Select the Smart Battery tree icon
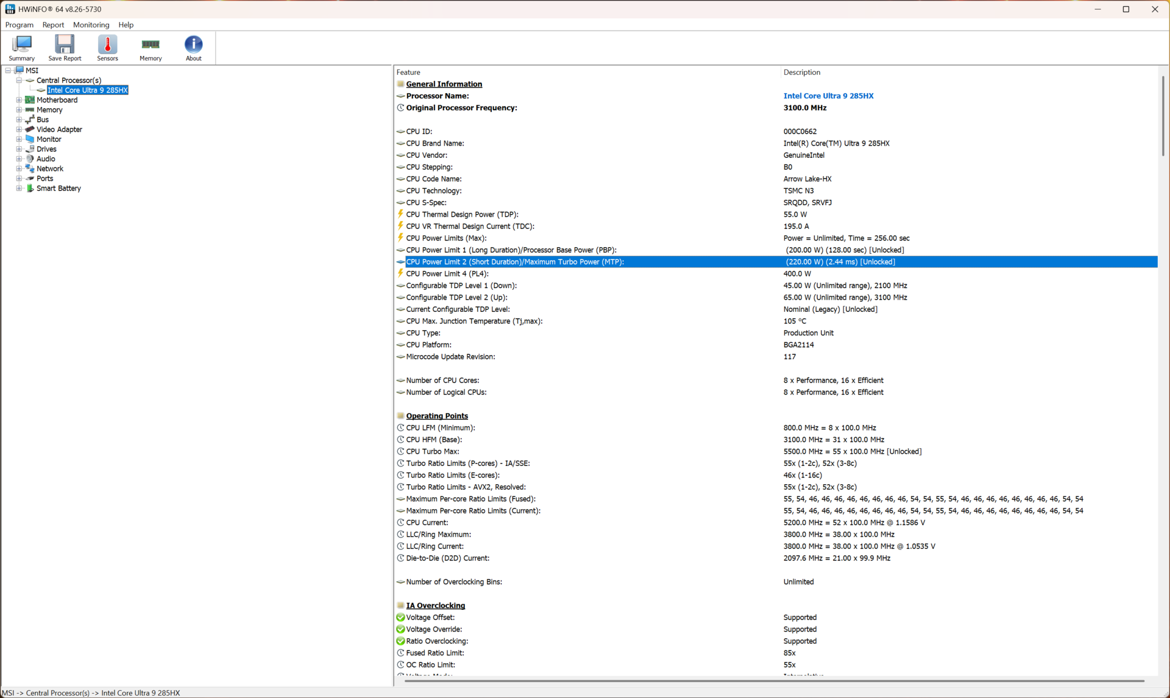 (30, 188)
